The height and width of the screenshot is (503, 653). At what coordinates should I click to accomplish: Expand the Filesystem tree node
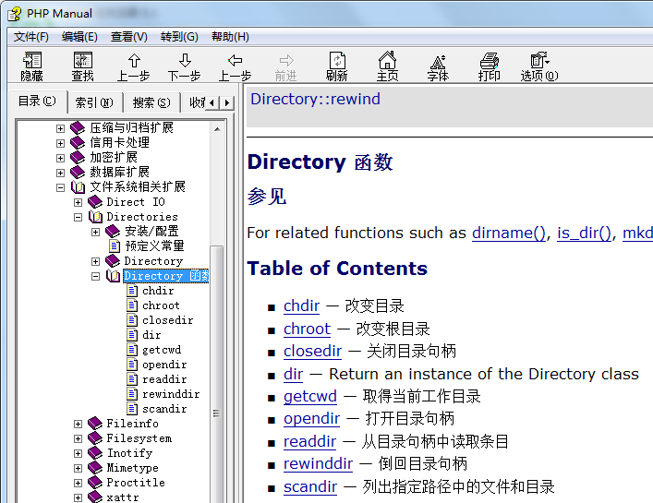(78, 438)
